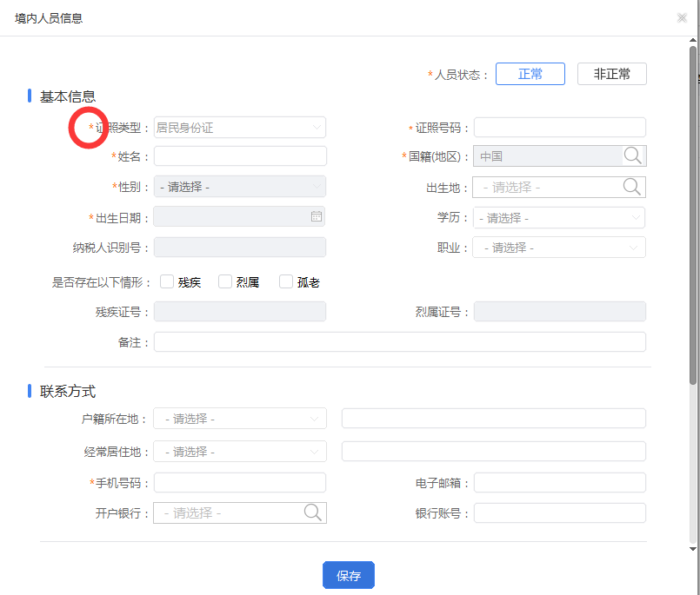
Task: Expand the 证照类型 dropdown
Action: click(x=239, y=128)
